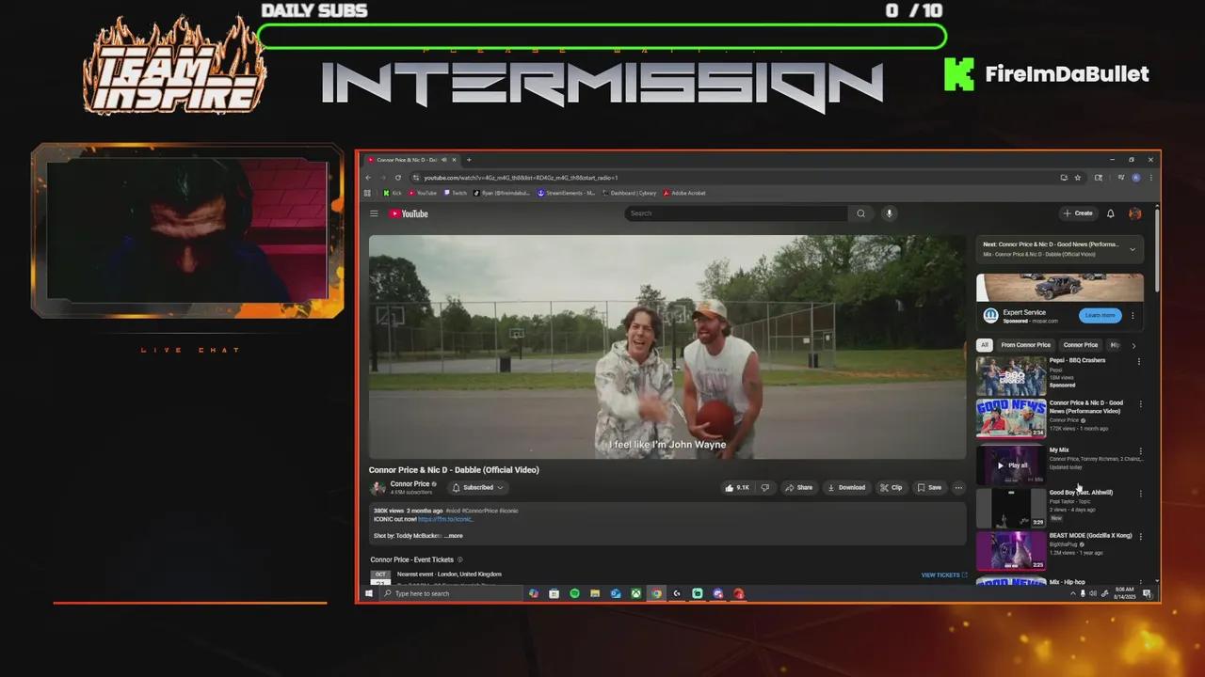
Task: Expand video description with ...more
Action: tap(454, 536)
